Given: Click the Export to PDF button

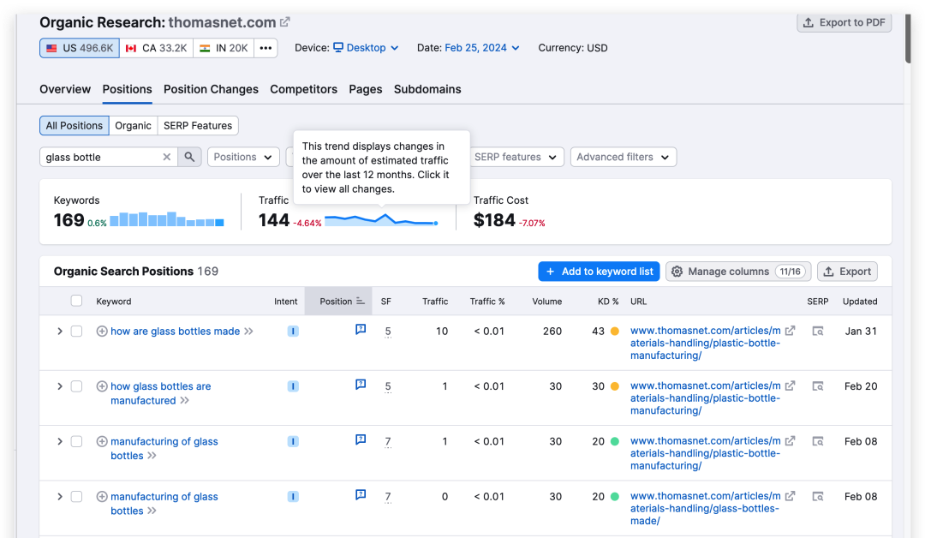Looking at the screenshot, I should 844,22.
